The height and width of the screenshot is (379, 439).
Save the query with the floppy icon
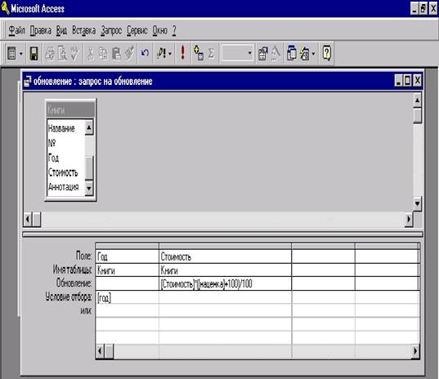coord(34,53)
